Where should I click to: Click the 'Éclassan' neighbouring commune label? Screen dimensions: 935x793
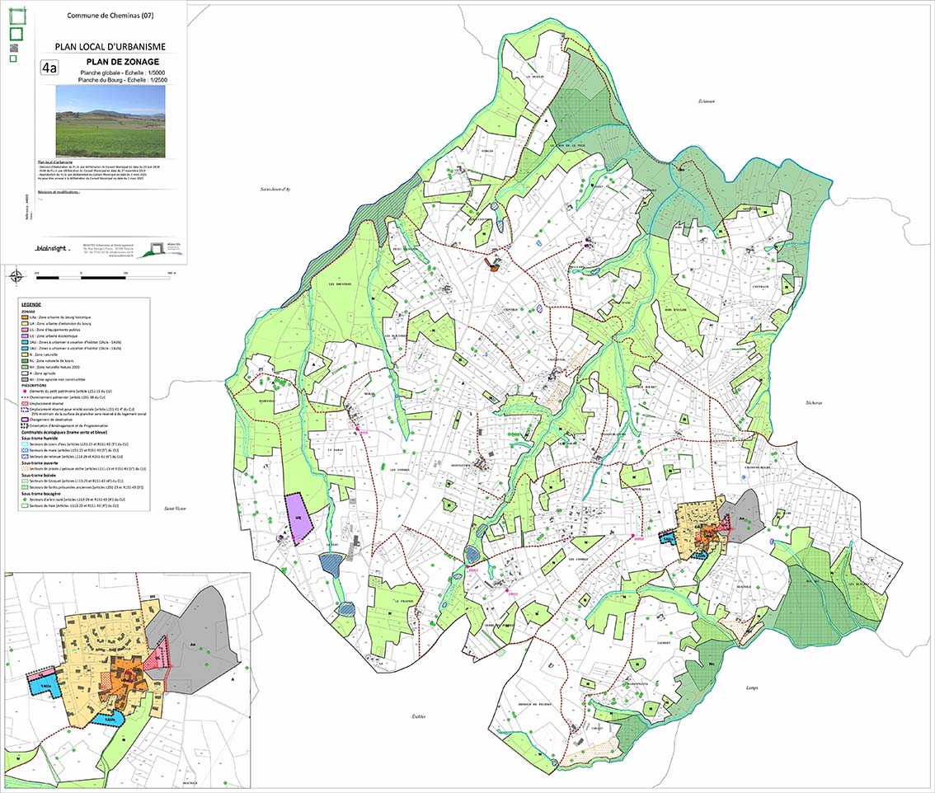click(703, 101)
